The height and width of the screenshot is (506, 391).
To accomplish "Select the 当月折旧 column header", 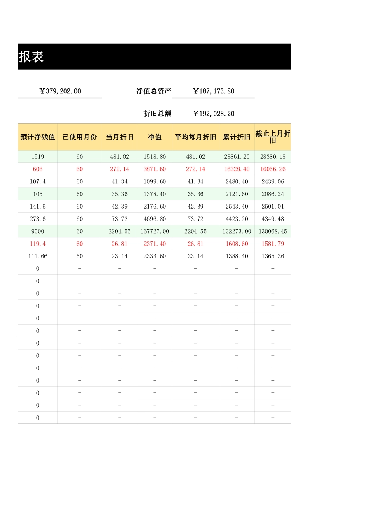I will [119, 137].
